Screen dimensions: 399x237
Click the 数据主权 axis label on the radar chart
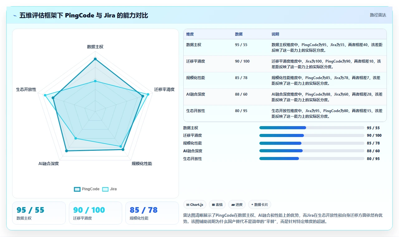(x=95, y=47)
